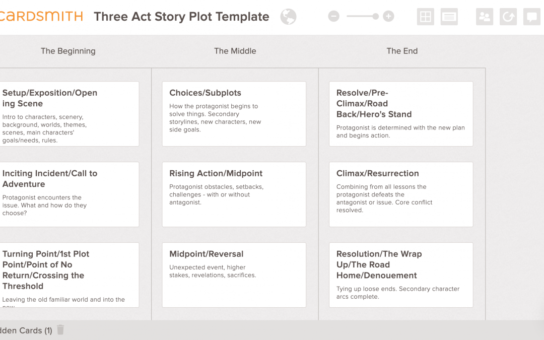Screen dimensions: 544x340
Task: Switch to grid view icon
Action: click(425, 17)
